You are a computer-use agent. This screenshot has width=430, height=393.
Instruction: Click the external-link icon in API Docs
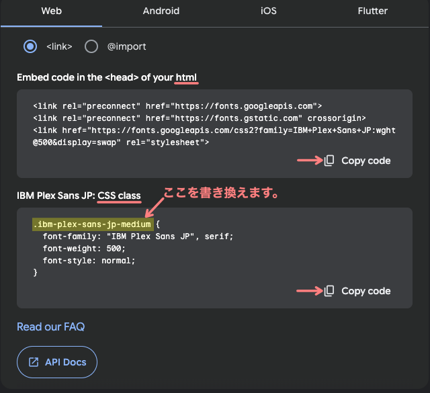(x=34, y=362)
